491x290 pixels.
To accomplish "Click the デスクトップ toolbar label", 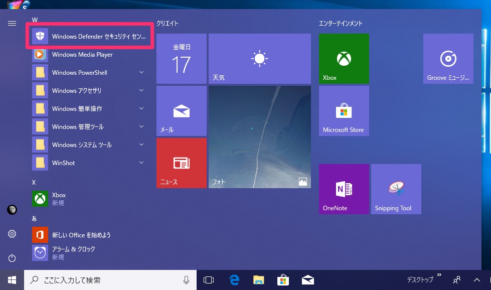I will (420, 279).
